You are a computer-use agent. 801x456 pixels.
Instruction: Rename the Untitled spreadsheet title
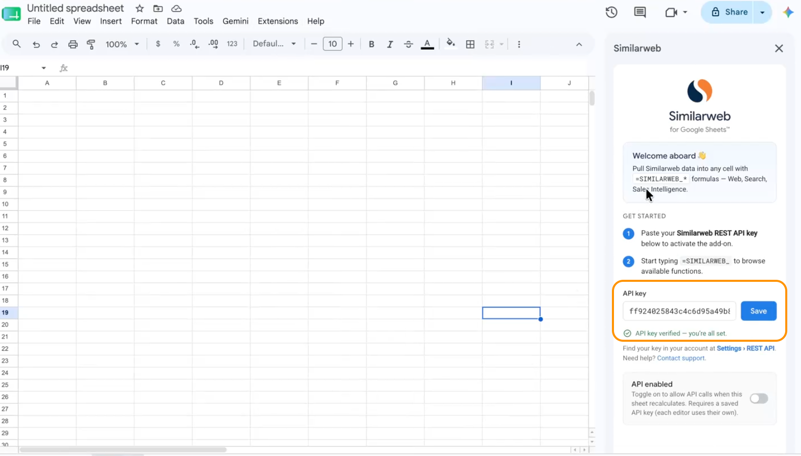pos(75,8)
